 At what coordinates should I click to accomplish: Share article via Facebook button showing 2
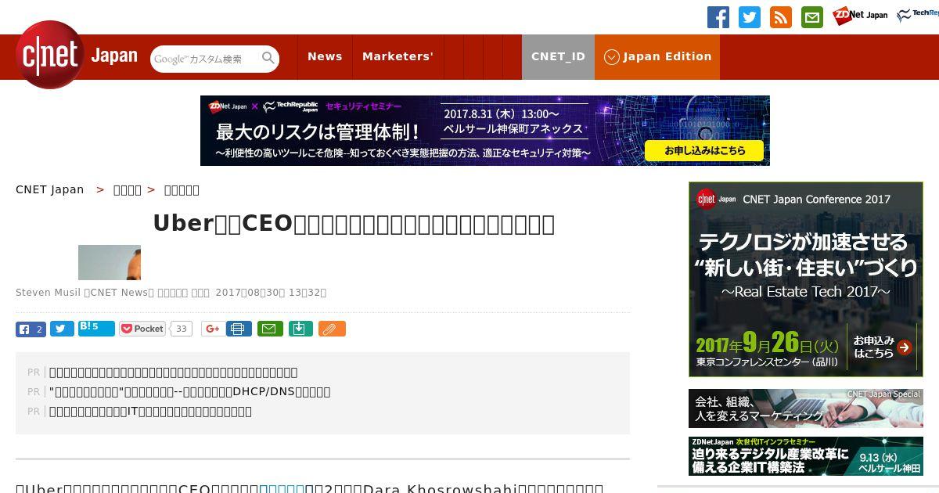tap(31, 329)
